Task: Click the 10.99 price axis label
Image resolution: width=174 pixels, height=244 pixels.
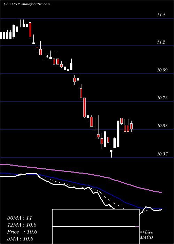Action: (162, 70)
